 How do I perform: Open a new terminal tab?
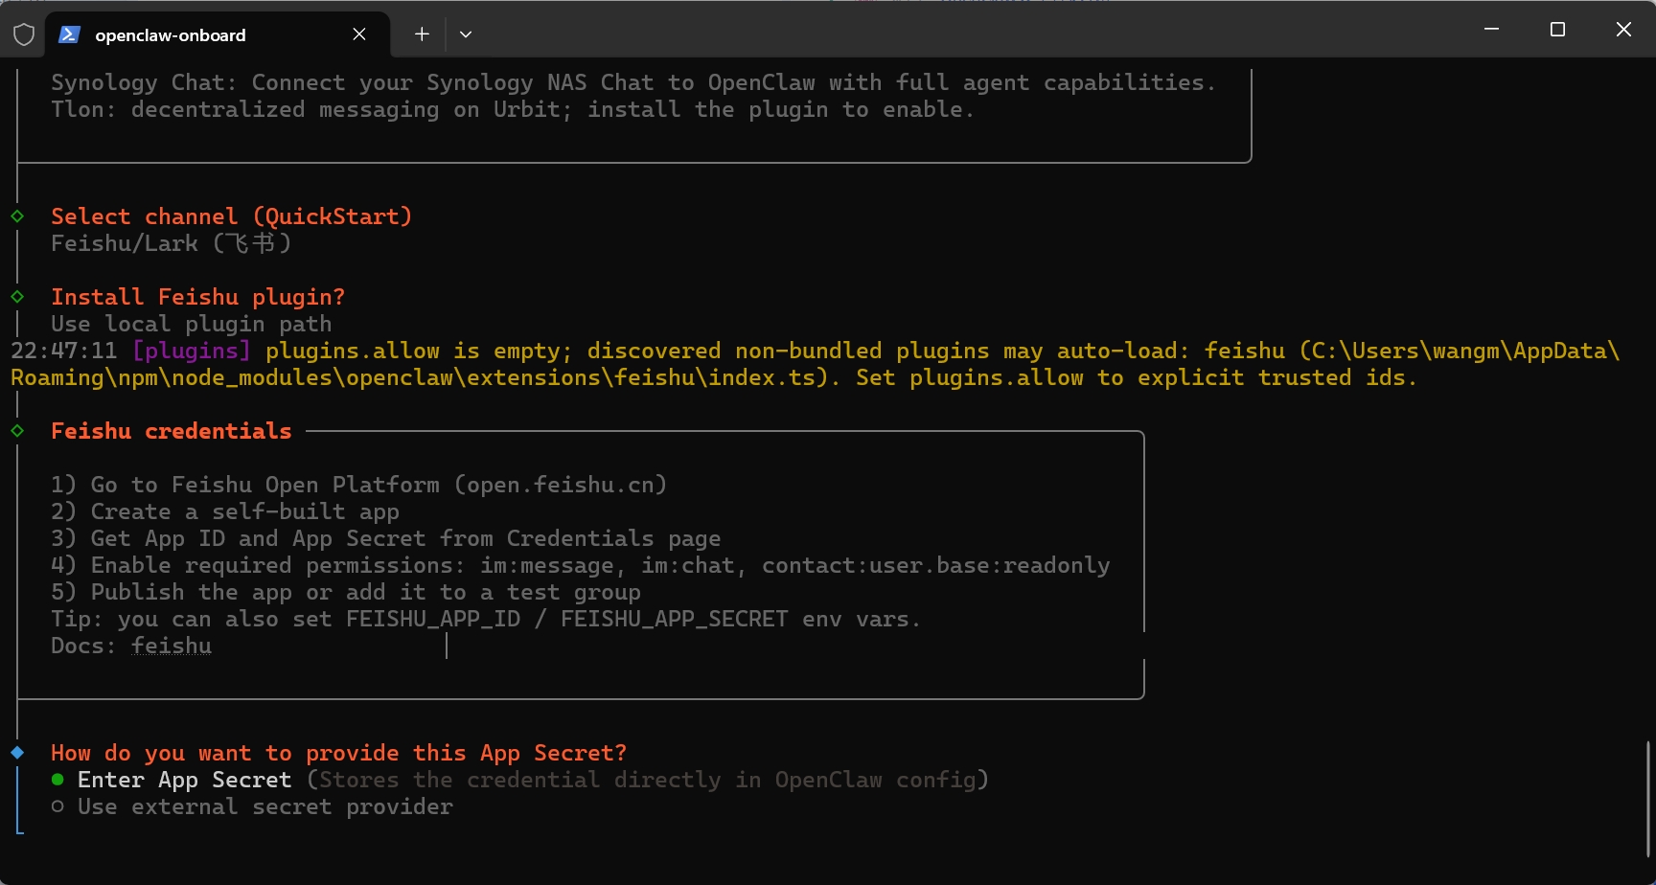[x=422, y=34]
